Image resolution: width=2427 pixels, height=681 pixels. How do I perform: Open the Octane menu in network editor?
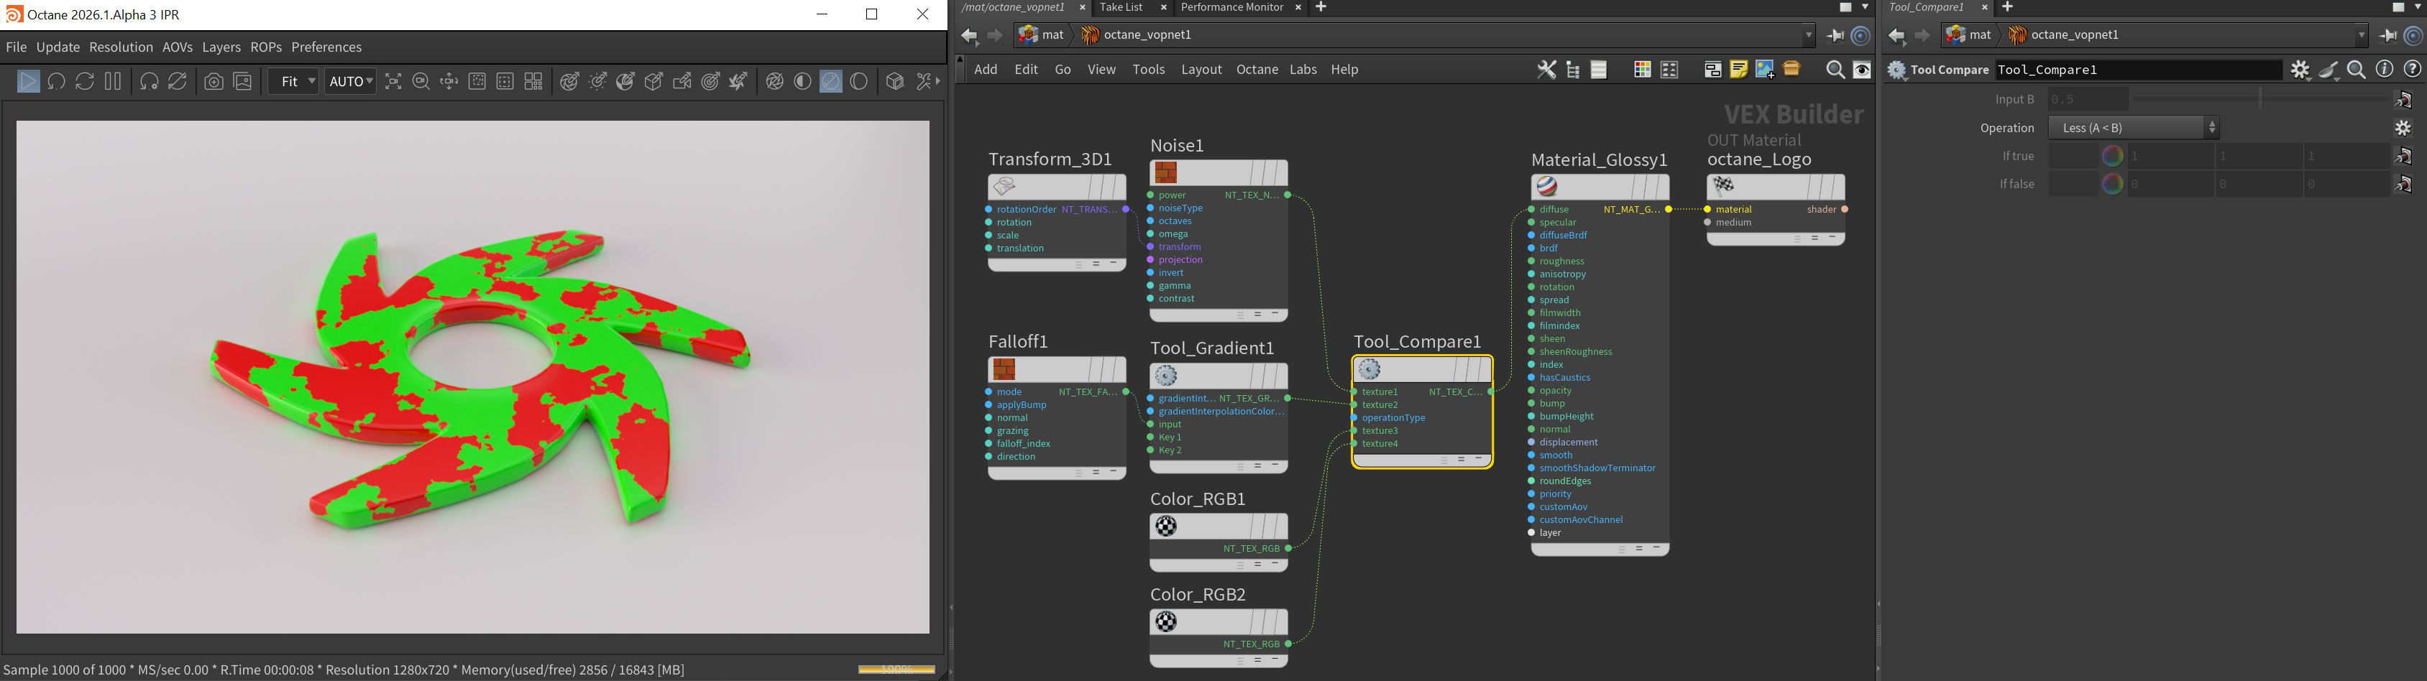pyautogui.click(x=1257, y=70)
